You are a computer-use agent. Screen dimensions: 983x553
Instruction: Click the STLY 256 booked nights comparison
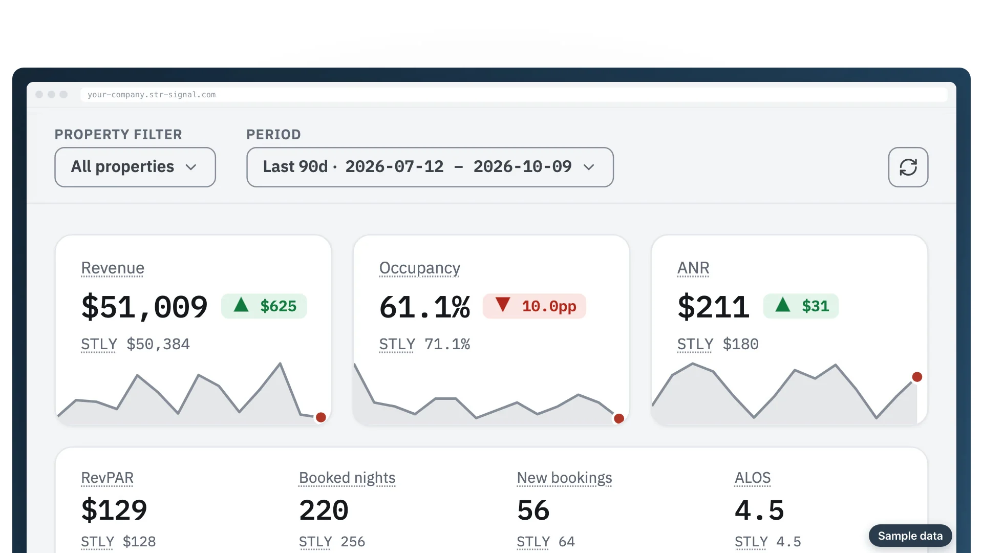332,542
